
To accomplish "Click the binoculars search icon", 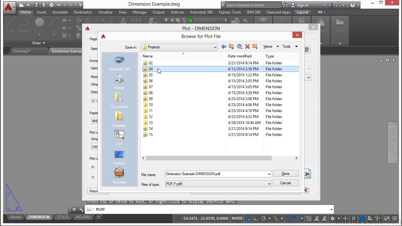I will coord(285,5).
